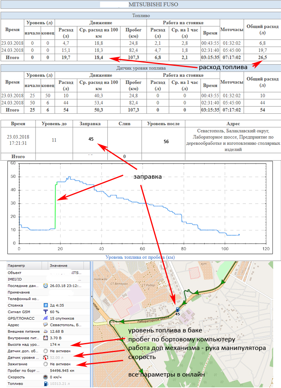
Task: Click the refueling marker labeled 45 on map
Action: coord(177,310)
